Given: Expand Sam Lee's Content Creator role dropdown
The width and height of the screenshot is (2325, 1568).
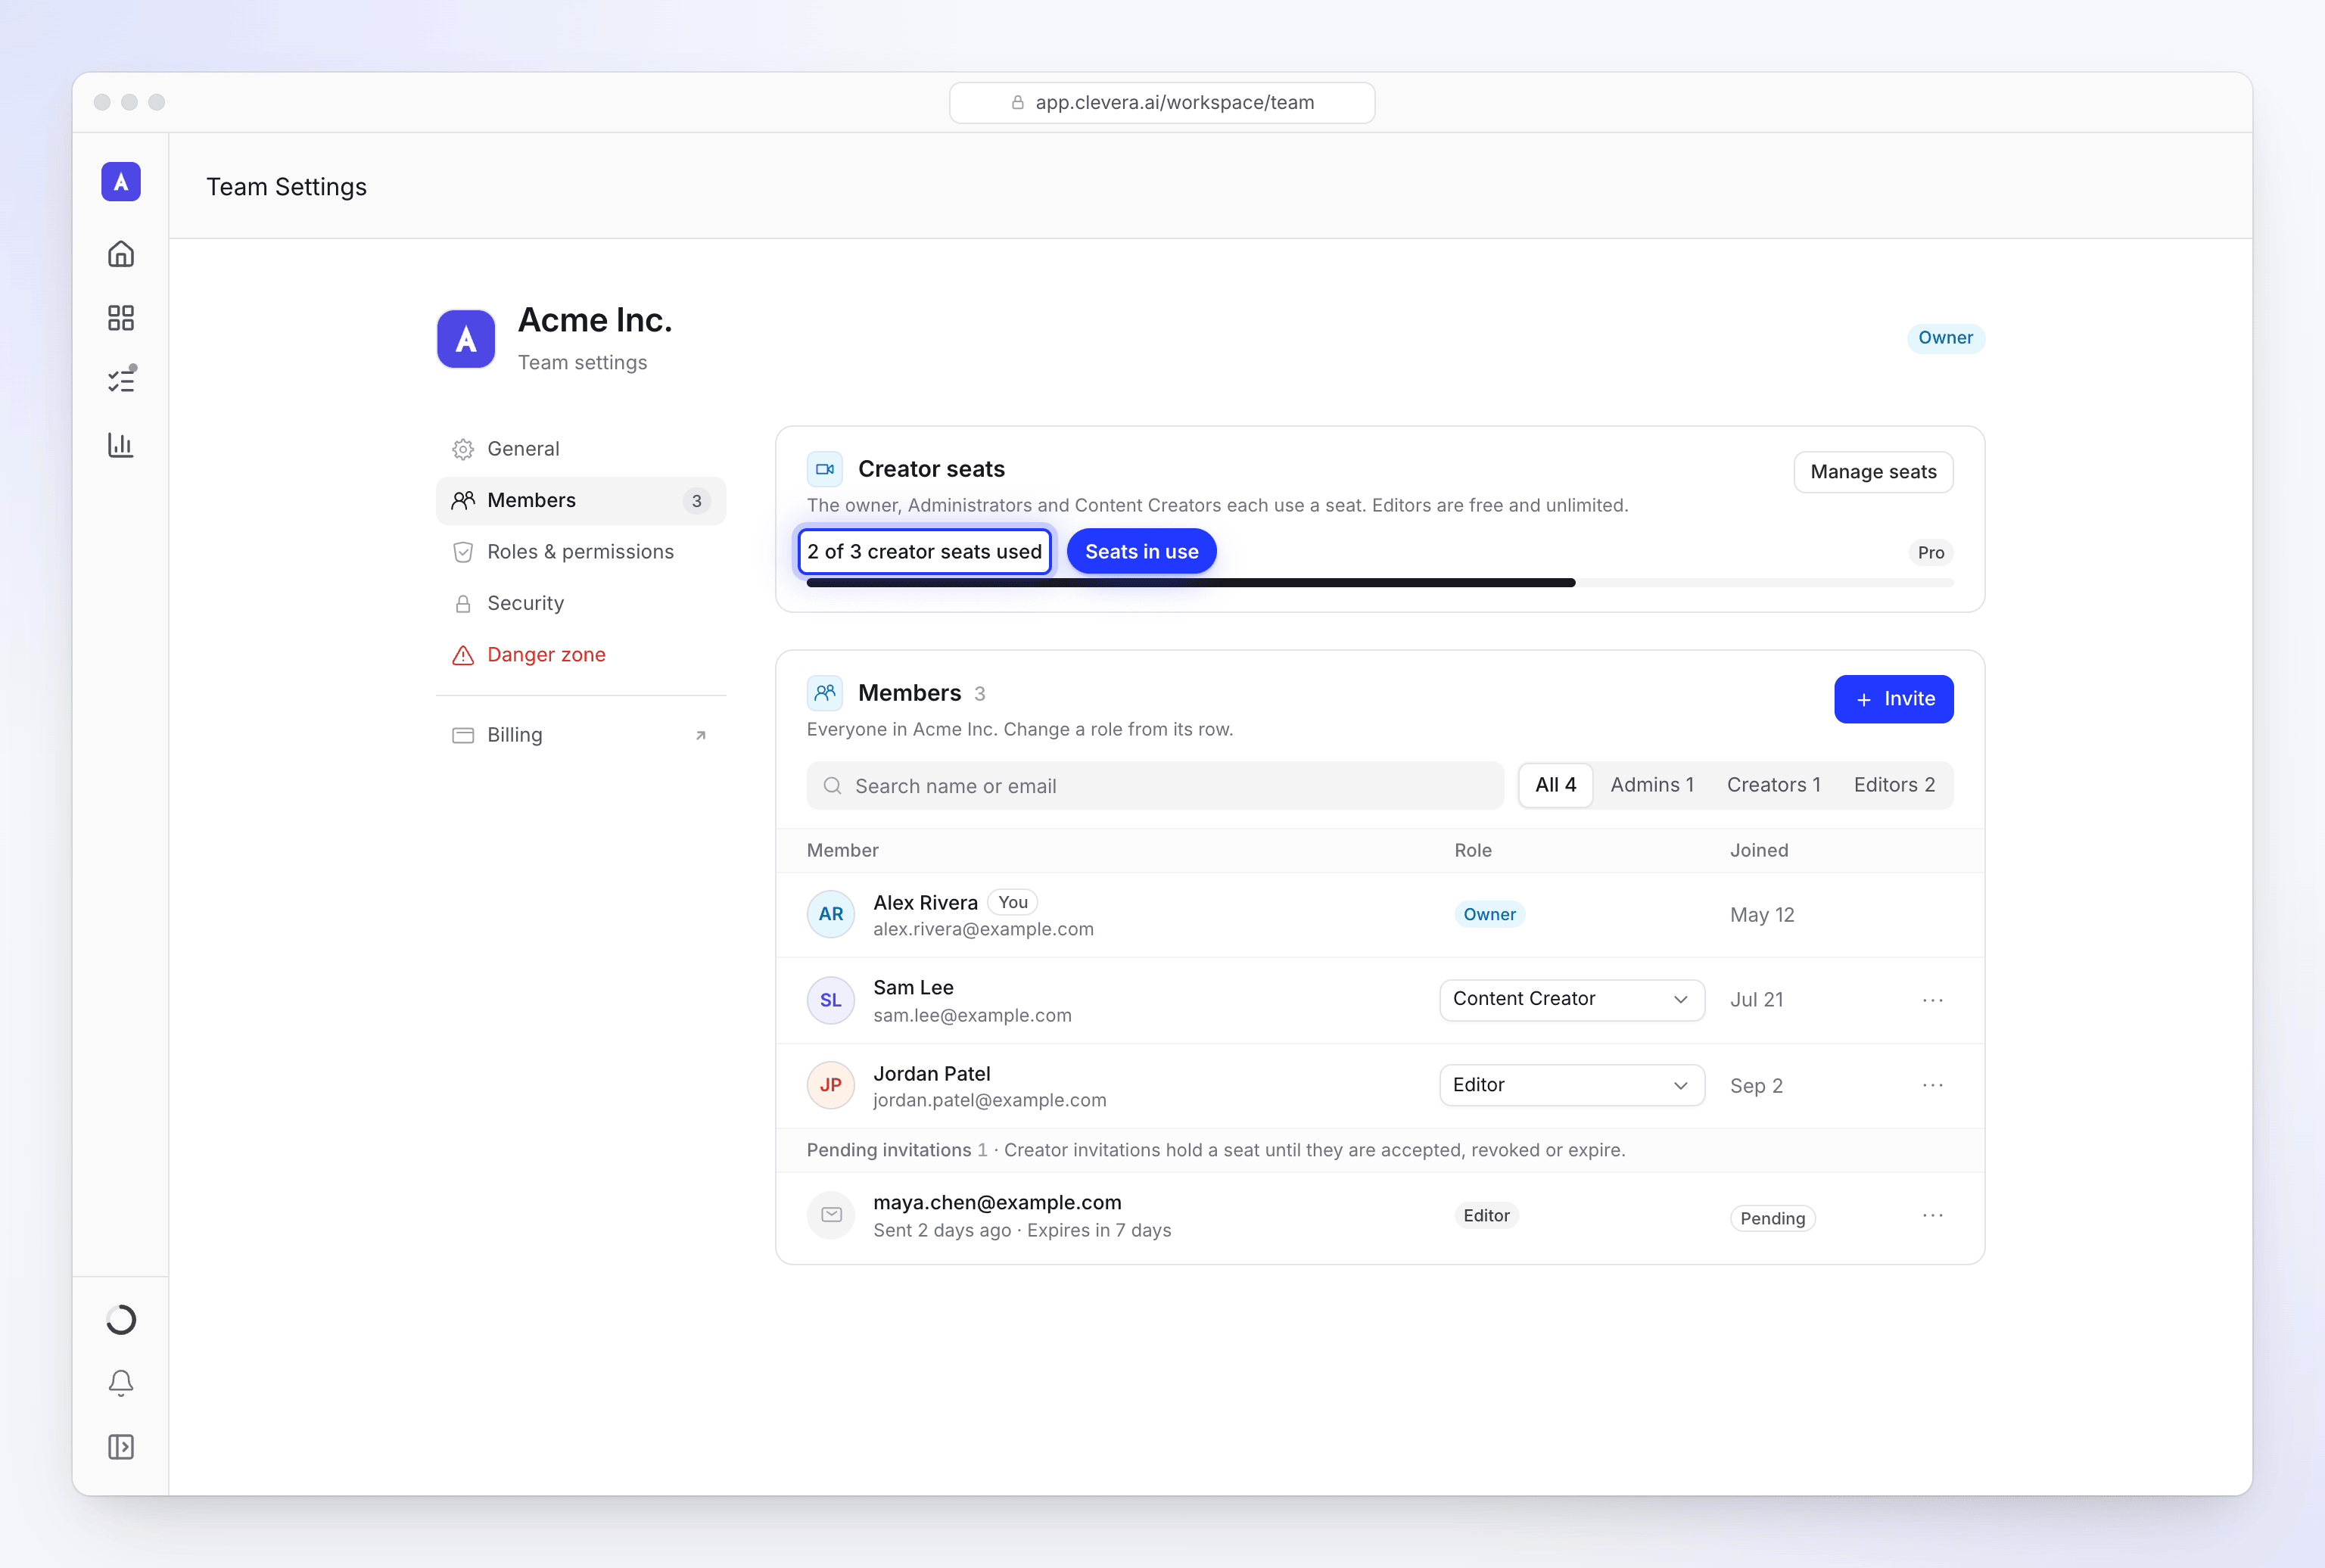Looking at the screenshot, I should [x=1571, y=1000].
